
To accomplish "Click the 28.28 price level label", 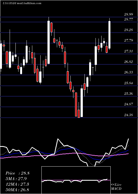I will [129, 30].
